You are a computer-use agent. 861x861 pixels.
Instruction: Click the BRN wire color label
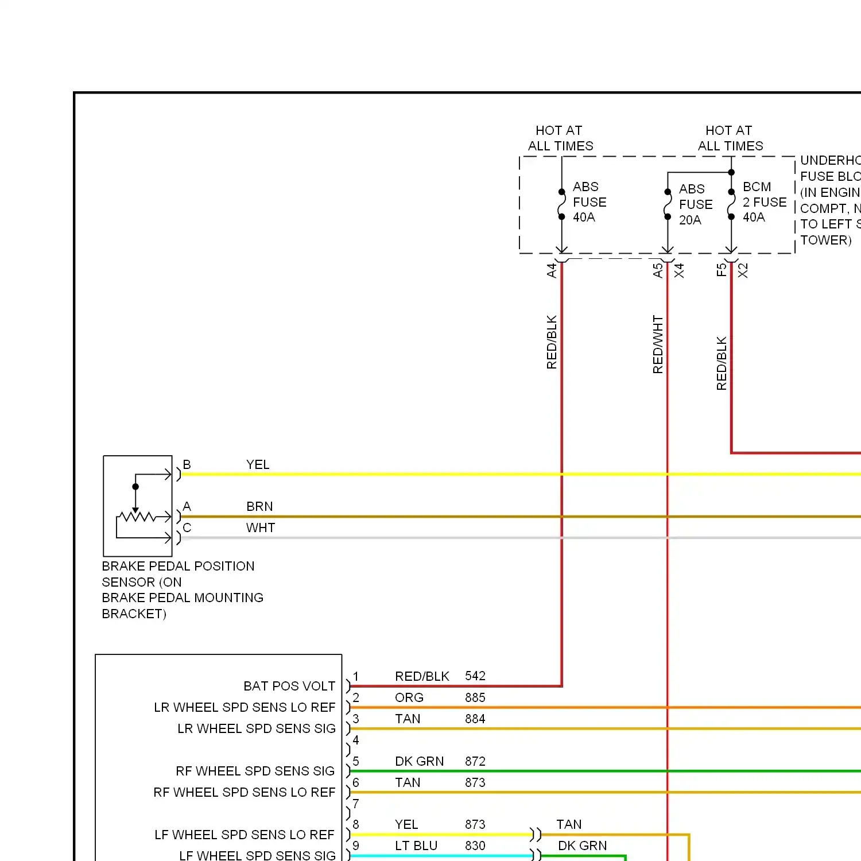(x=259, y=506)
